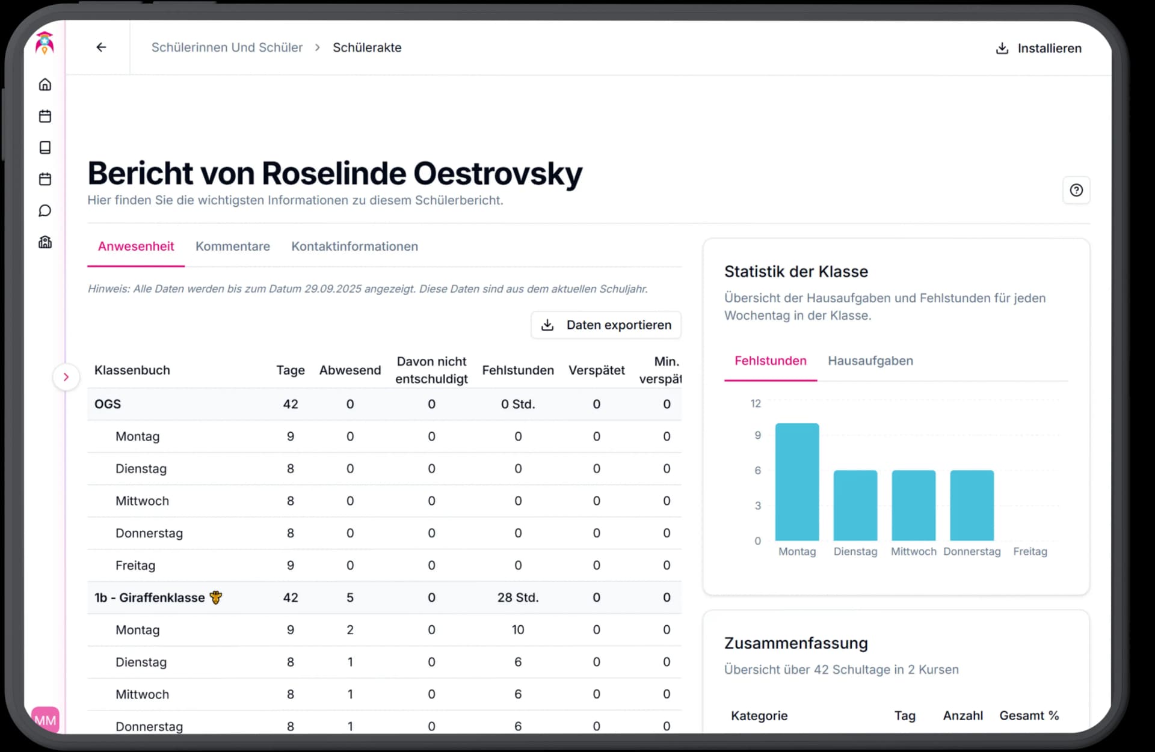
Task: Open the Home icon in the sidebar
Action: coord(45,85)
